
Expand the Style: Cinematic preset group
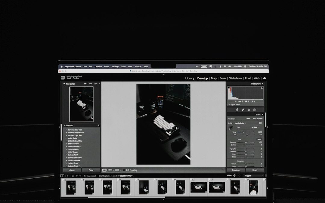point(66,144)
